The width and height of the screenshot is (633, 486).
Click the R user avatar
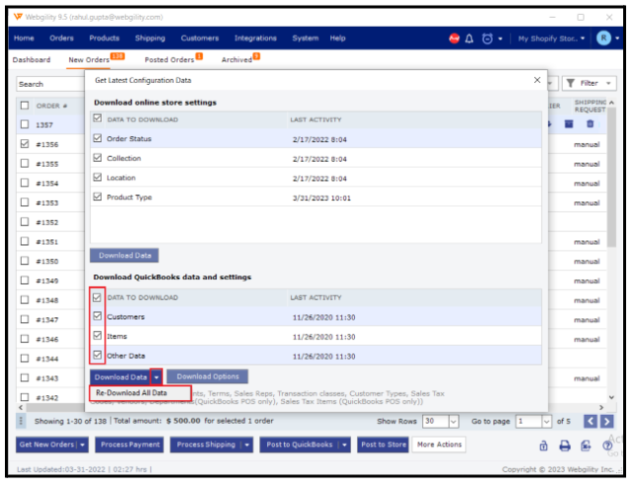tap(603, 38)
